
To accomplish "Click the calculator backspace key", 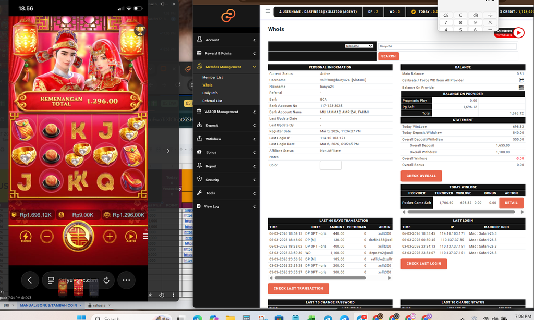I will 475,15.
